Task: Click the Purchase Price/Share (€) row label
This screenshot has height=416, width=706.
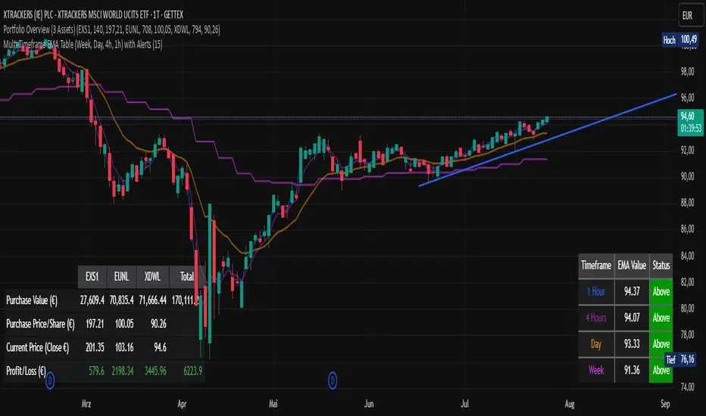Action: (40, 324)
